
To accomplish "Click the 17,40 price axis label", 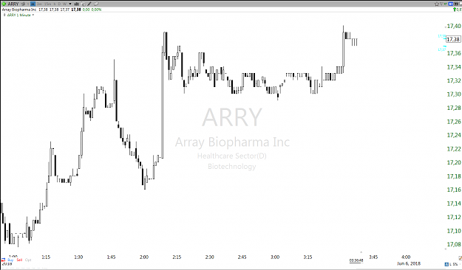I will [x=454, y=26].
